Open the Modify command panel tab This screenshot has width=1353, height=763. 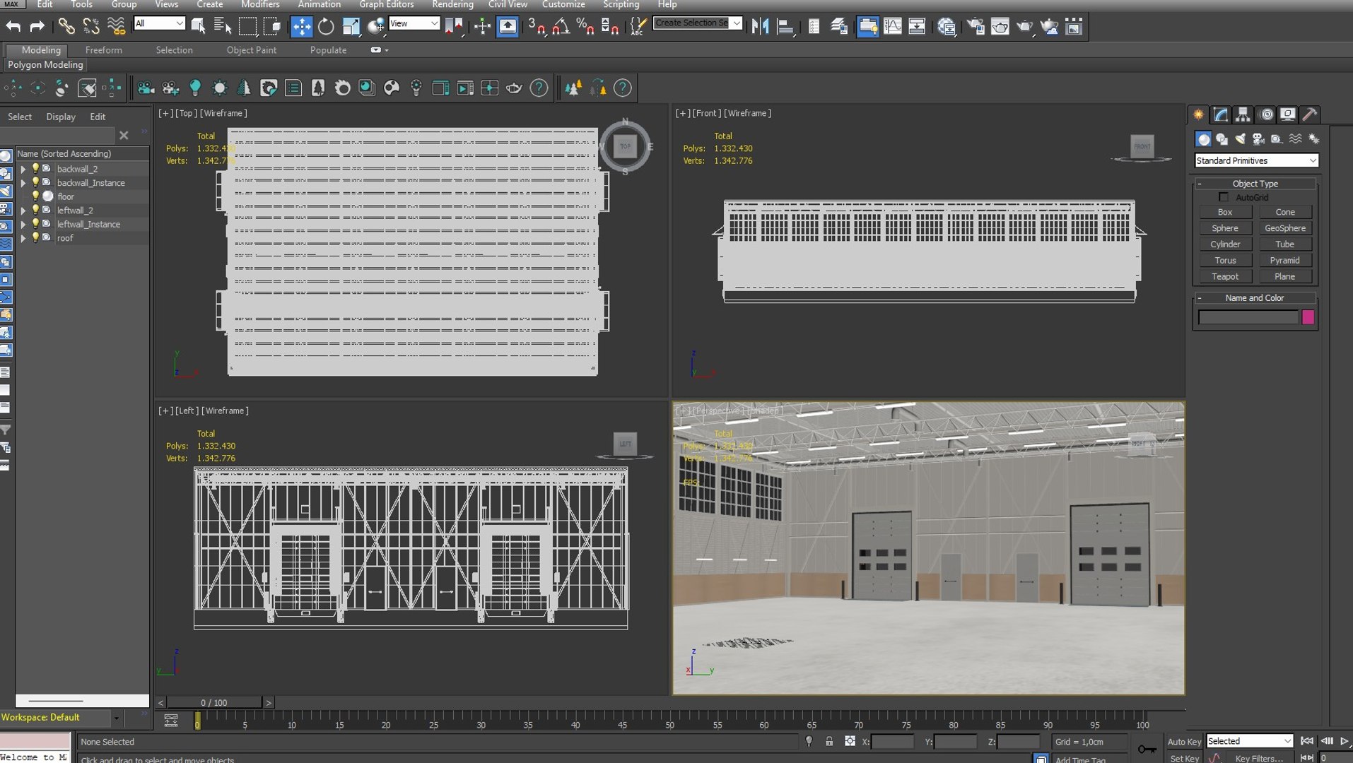click(x=1221, y=114)
